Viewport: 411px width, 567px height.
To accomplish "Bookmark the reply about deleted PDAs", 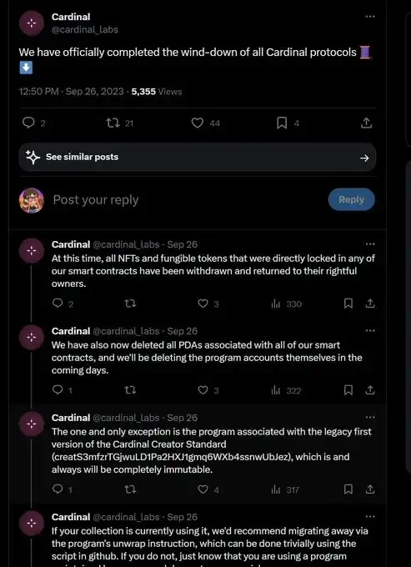I will point(348,390).
